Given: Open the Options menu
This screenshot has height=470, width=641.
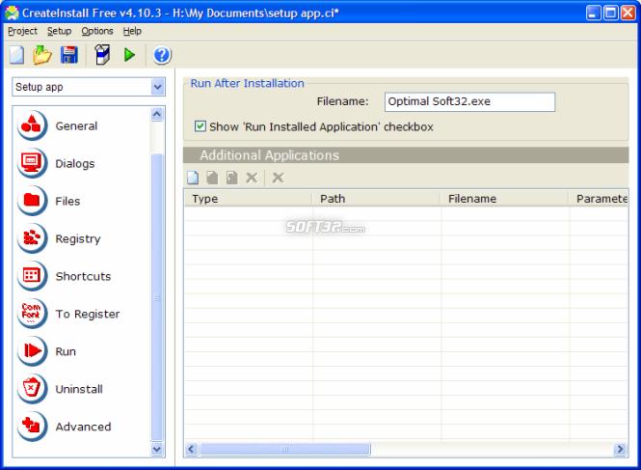Looking at the screenshot, I should click(97, 31).
